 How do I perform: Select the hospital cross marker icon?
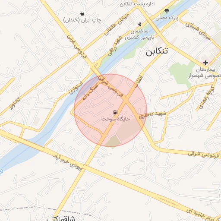(205, 63)
